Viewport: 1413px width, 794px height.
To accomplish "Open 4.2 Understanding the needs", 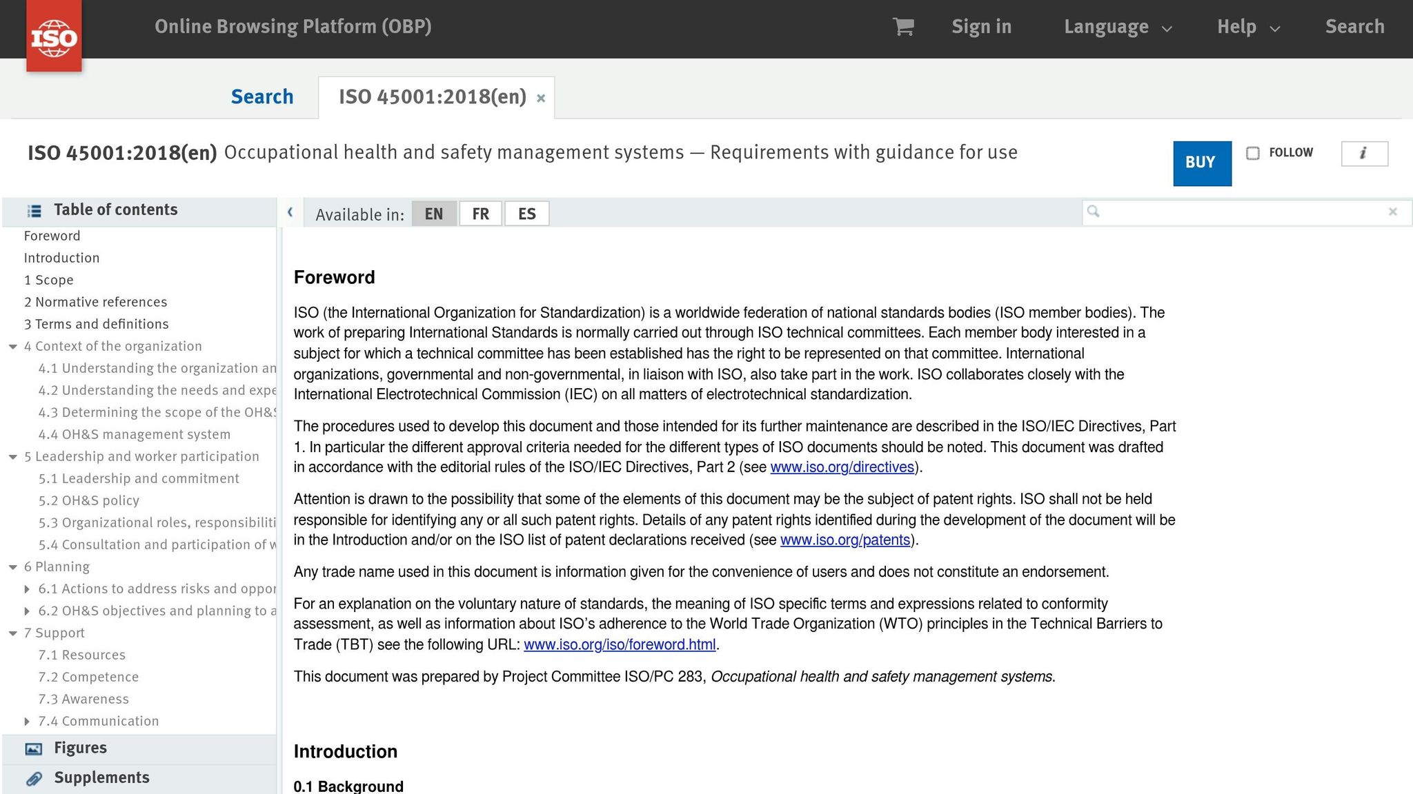I will [157, 390].
